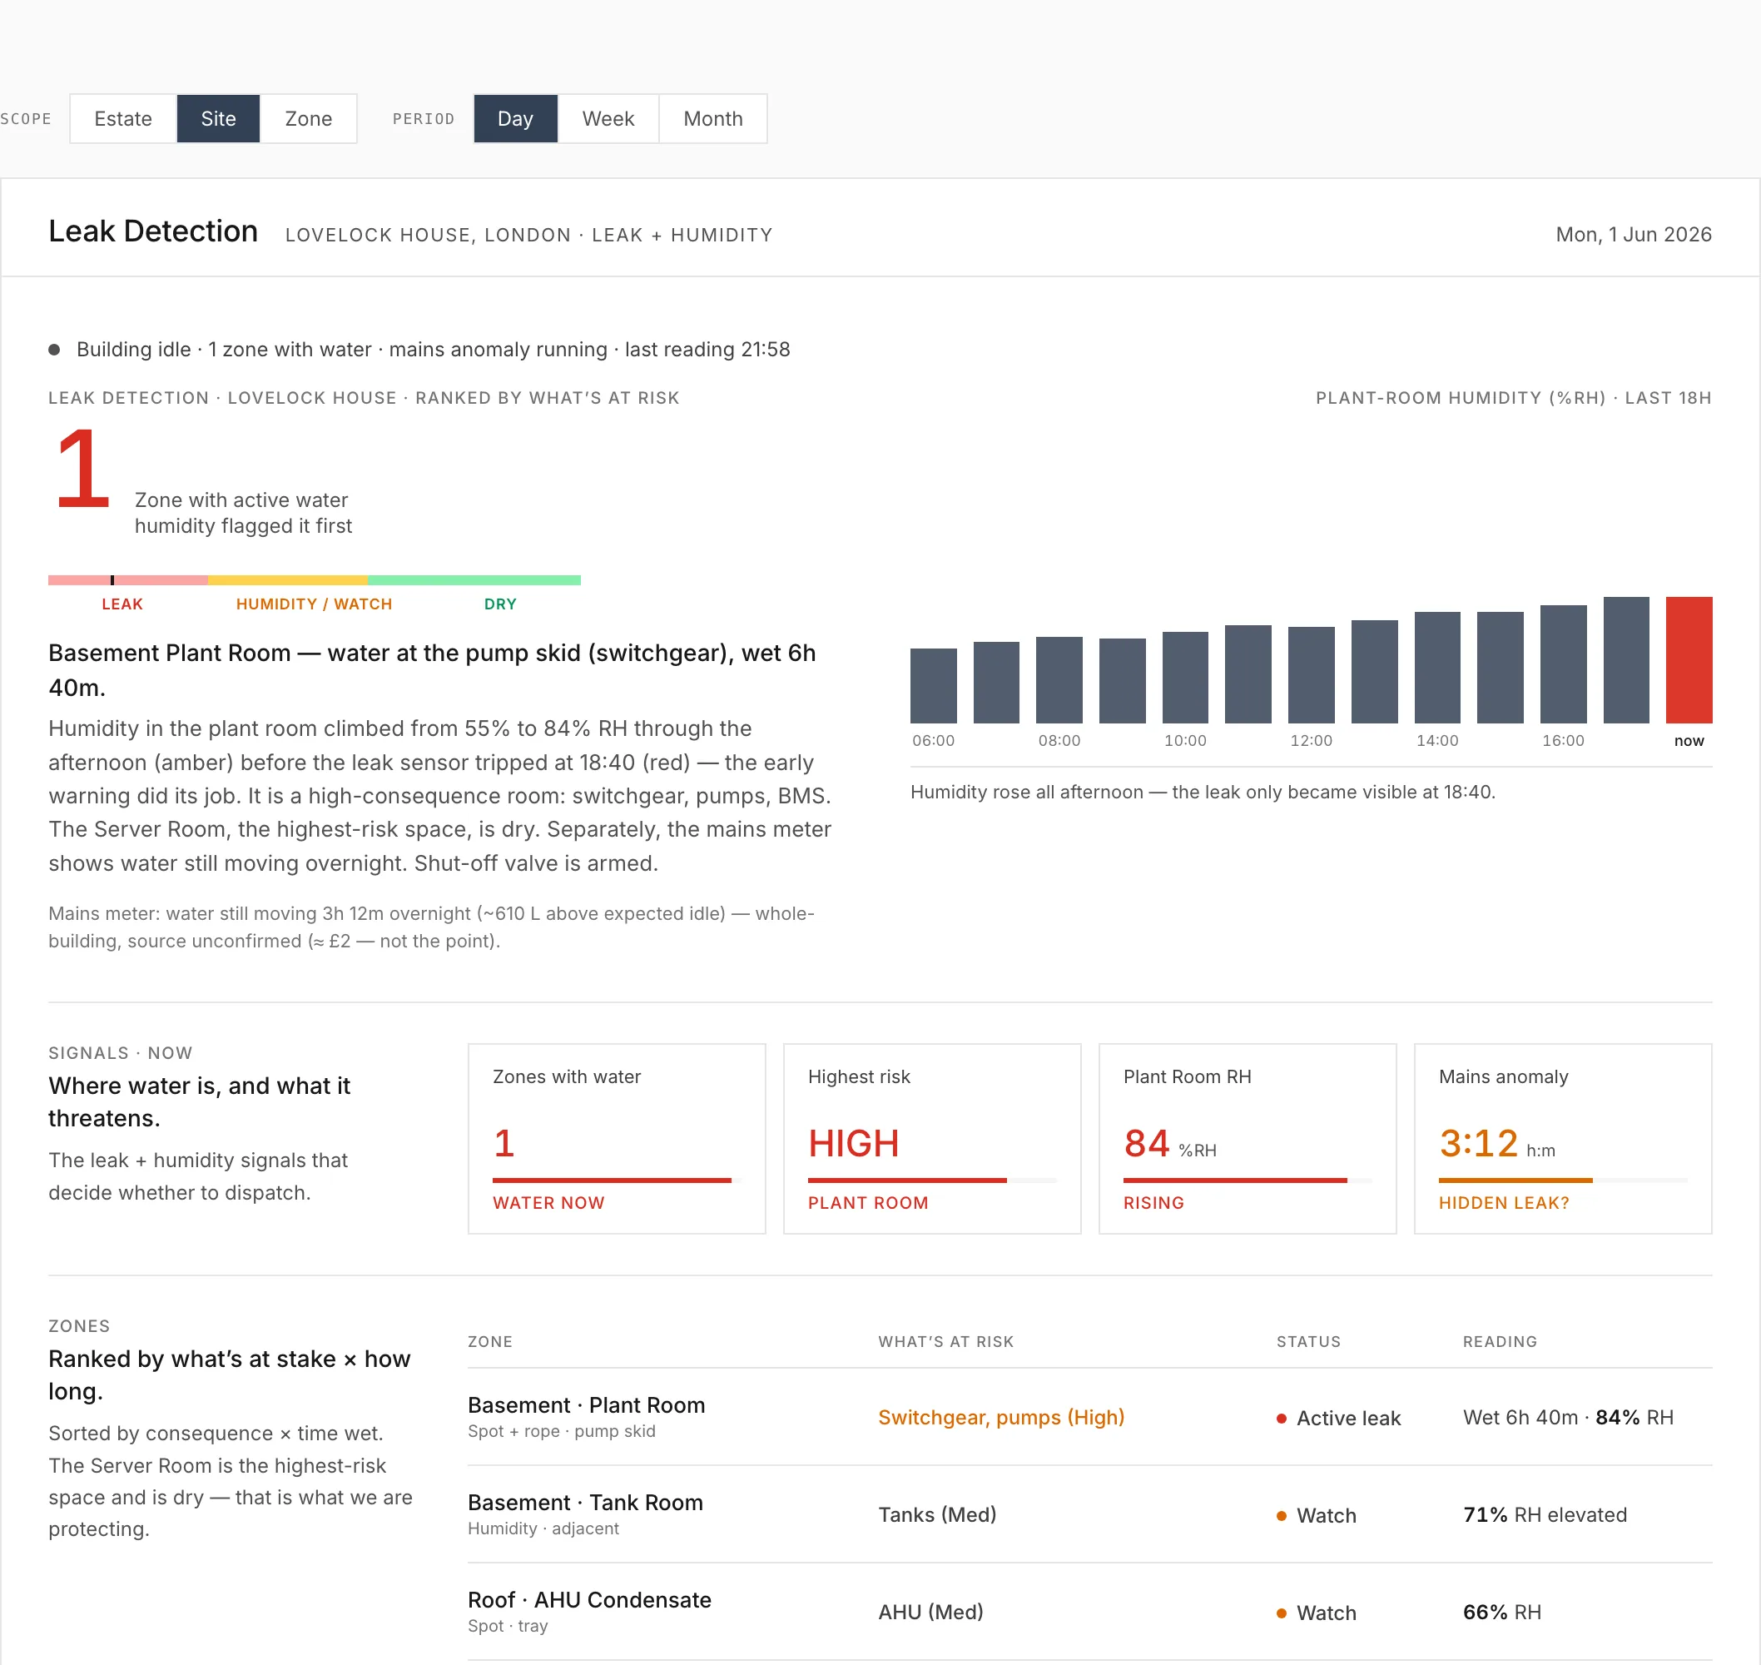The image size is (1761, 1665).
Task: Click 'Tanks (Med)' risk cell
Action: [x=937, y=1515]
